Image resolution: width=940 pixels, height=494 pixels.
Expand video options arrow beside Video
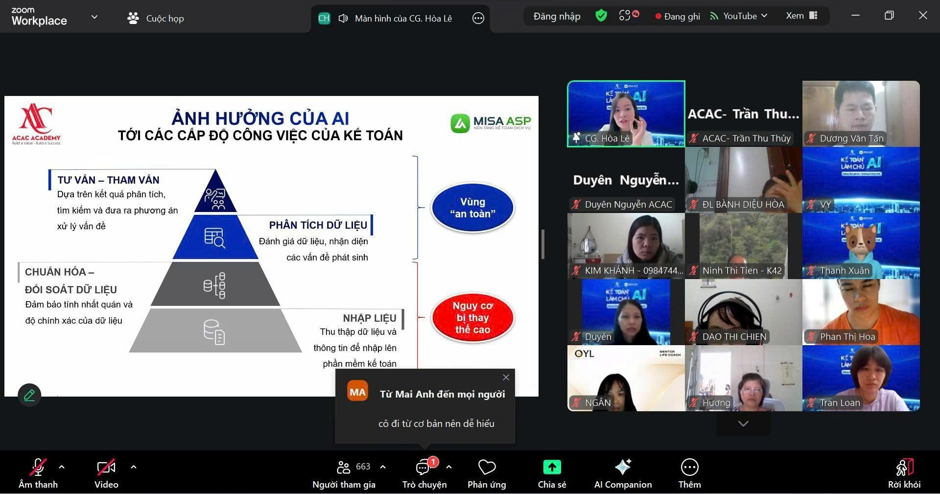[x=134, y=467]
